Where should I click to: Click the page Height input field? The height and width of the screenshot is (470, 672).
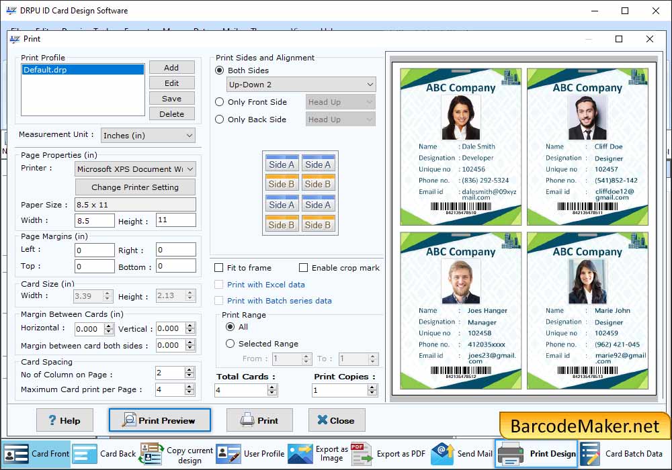tap(176, 220)
